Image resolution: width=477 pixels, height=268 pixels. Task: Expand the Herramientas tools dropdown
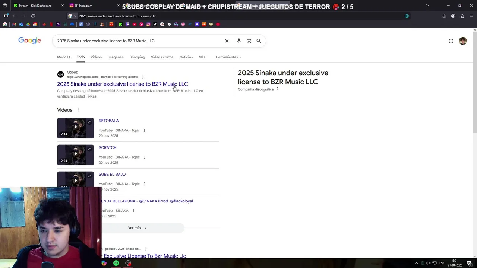[x=228, y=57]
